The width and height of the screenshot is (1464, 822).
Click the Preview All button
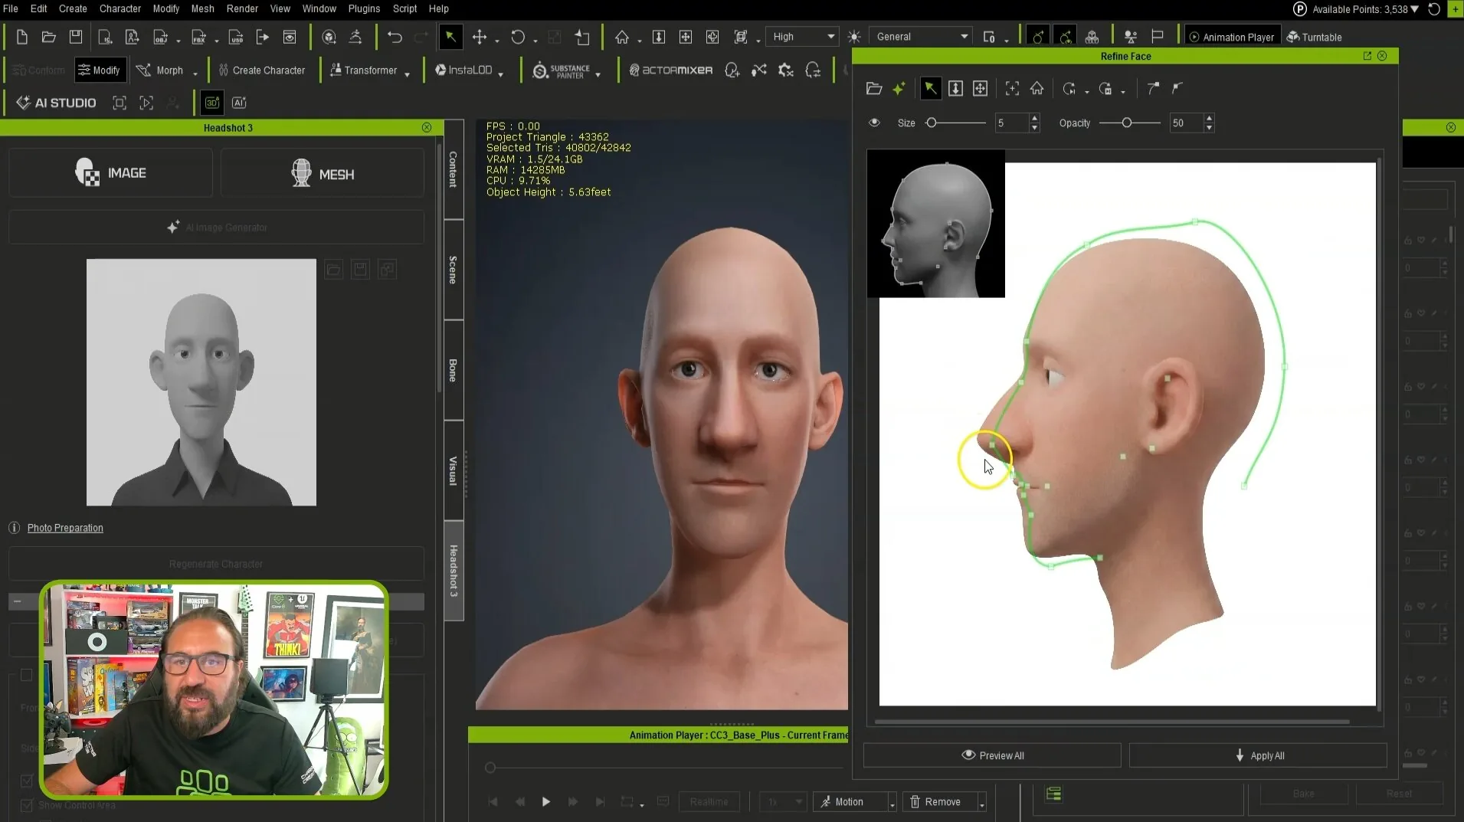click(x=992, y=755)
